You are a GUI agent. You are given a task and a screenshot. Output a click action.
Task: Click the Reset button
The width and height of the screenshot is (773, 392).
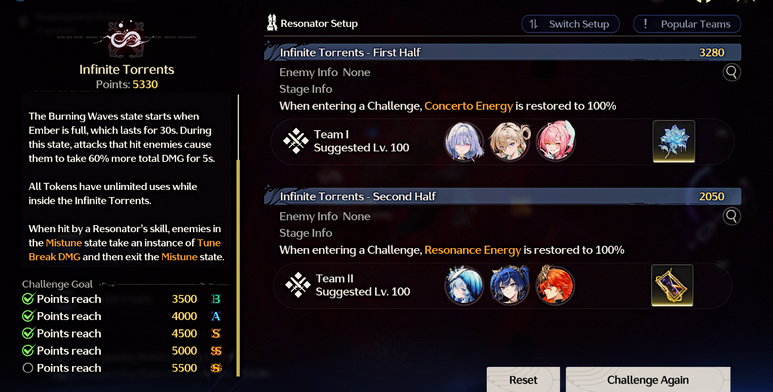(523, 380)
